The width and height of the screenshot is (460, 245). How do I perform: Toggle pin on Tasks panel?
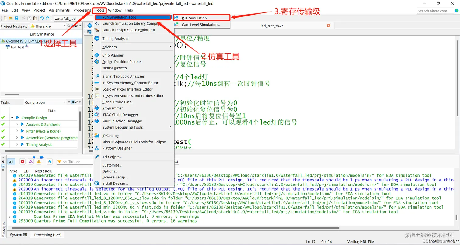click(72, 102)
